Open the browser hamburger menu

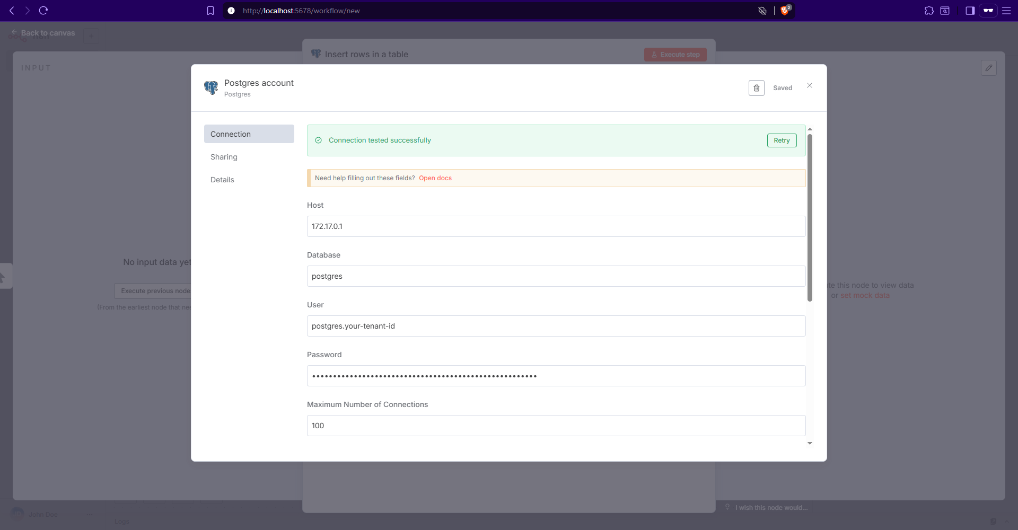1006,11
